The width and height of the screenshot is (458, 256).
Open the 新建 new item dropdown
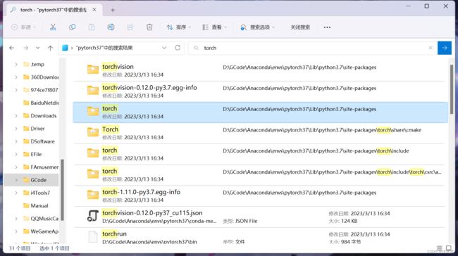click(23, 27)
